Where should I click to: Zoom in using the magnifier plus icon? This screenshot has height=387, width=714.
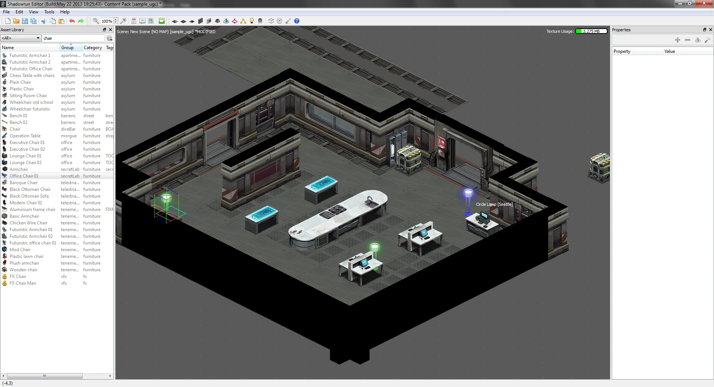tap(123, 21)
